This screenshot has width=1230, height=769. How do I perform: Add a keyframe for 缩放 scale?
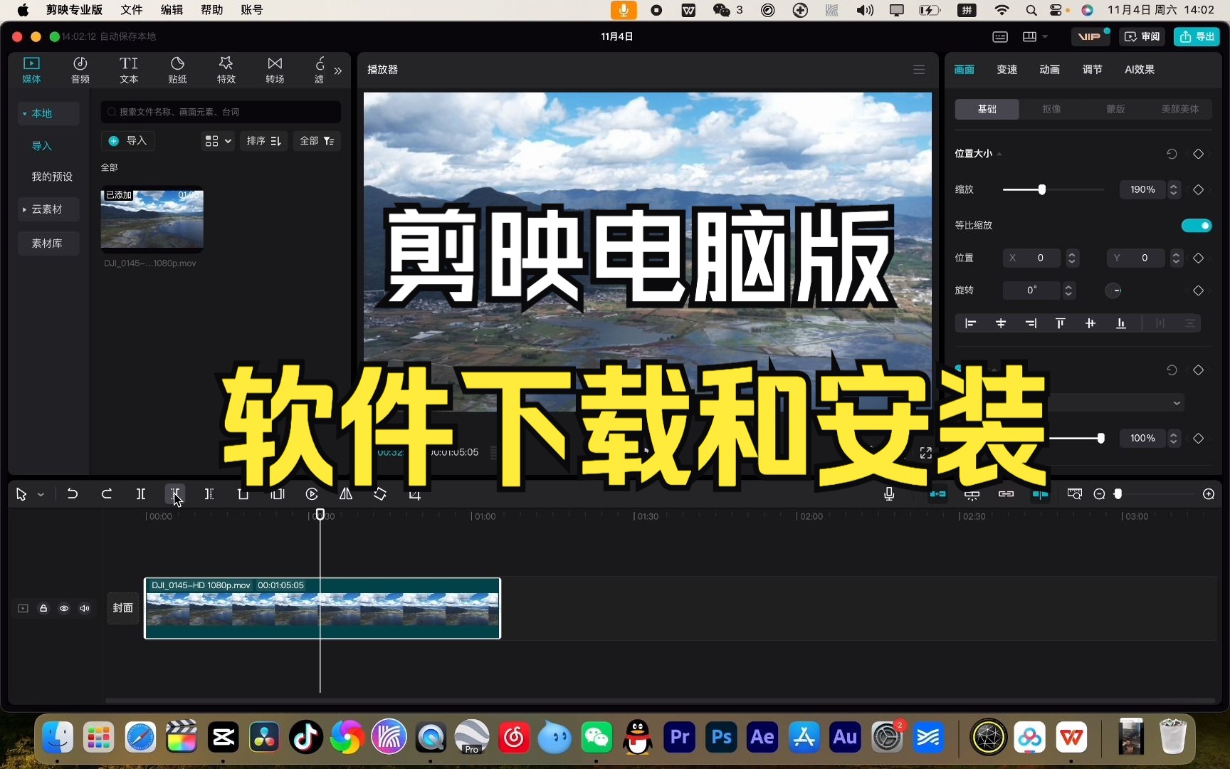[1199, 189]
